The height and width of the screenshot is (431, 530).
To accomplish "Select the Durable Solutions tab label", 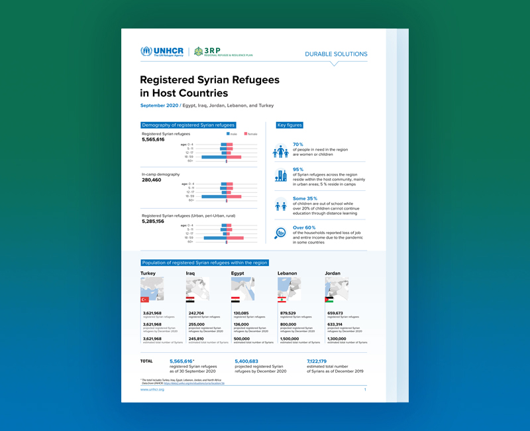I will tap(335, 54).
